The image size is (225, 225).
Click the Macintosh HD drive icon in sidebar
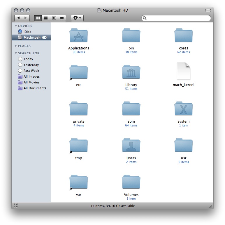(x=20, y=37)
